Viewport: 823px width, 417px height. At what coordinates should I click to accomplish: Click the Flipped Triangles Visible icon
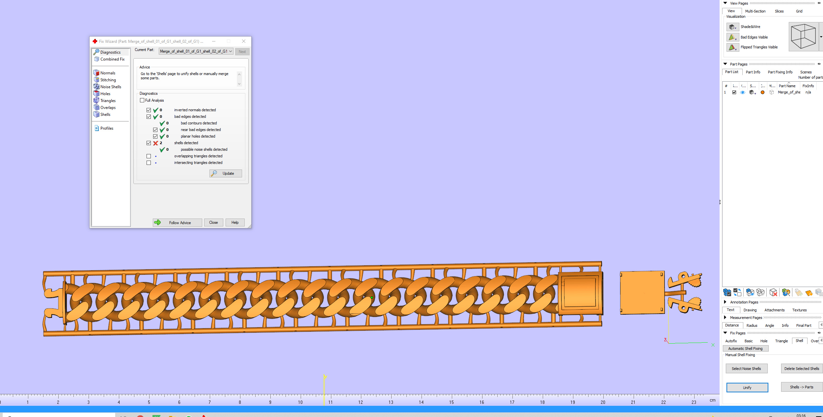[x=732, y=47]
